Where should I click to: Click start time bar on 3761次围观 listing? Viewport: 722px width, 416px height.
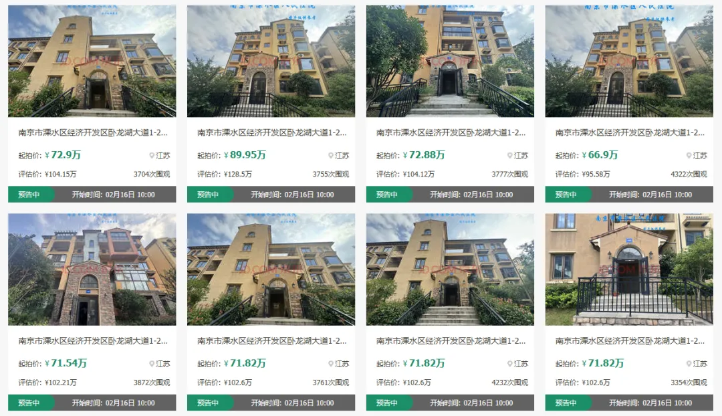pyautogui.click(x=292, y=403)
